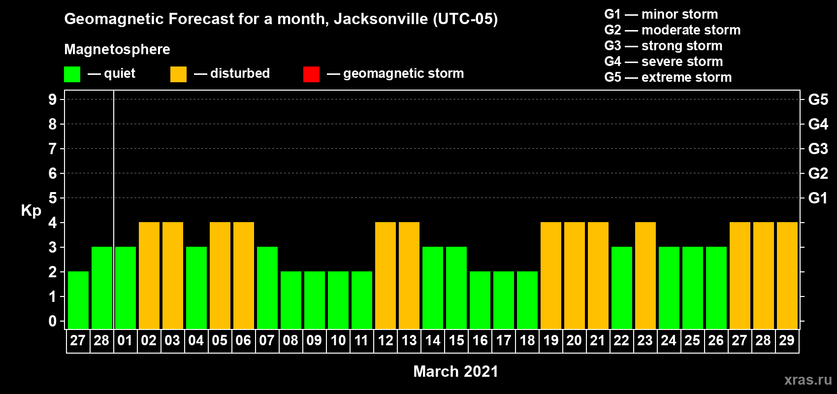The height and width of the screenshot is (394, 837).
Task: Click the date label 05
Action: click(220, 341)
